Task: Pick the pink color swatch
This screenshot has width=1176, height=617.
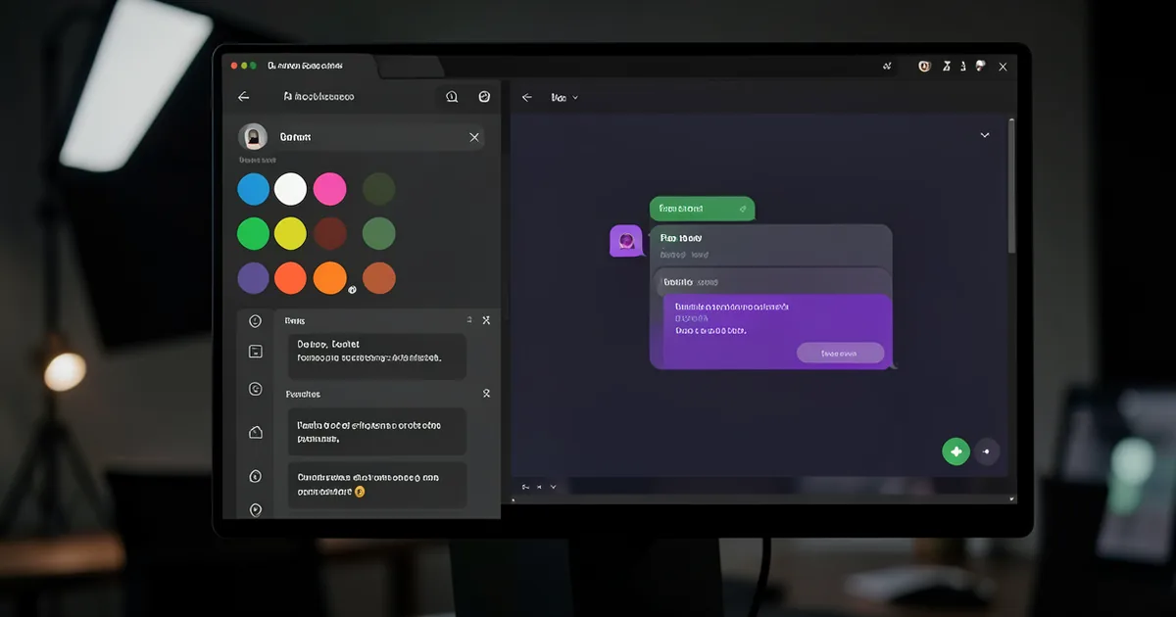Action: (x=329, y=189)
